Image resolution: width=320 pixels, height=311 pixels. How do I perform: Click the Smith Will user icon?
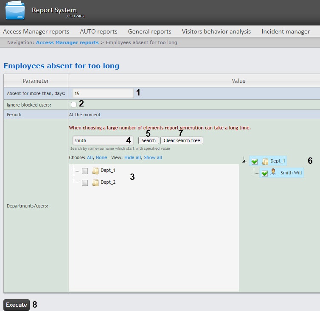(x=274, y=173)
